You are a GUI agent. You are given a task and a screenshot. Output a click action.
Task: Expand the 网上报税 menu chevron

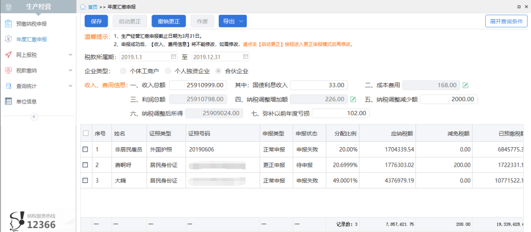(70, 55)
